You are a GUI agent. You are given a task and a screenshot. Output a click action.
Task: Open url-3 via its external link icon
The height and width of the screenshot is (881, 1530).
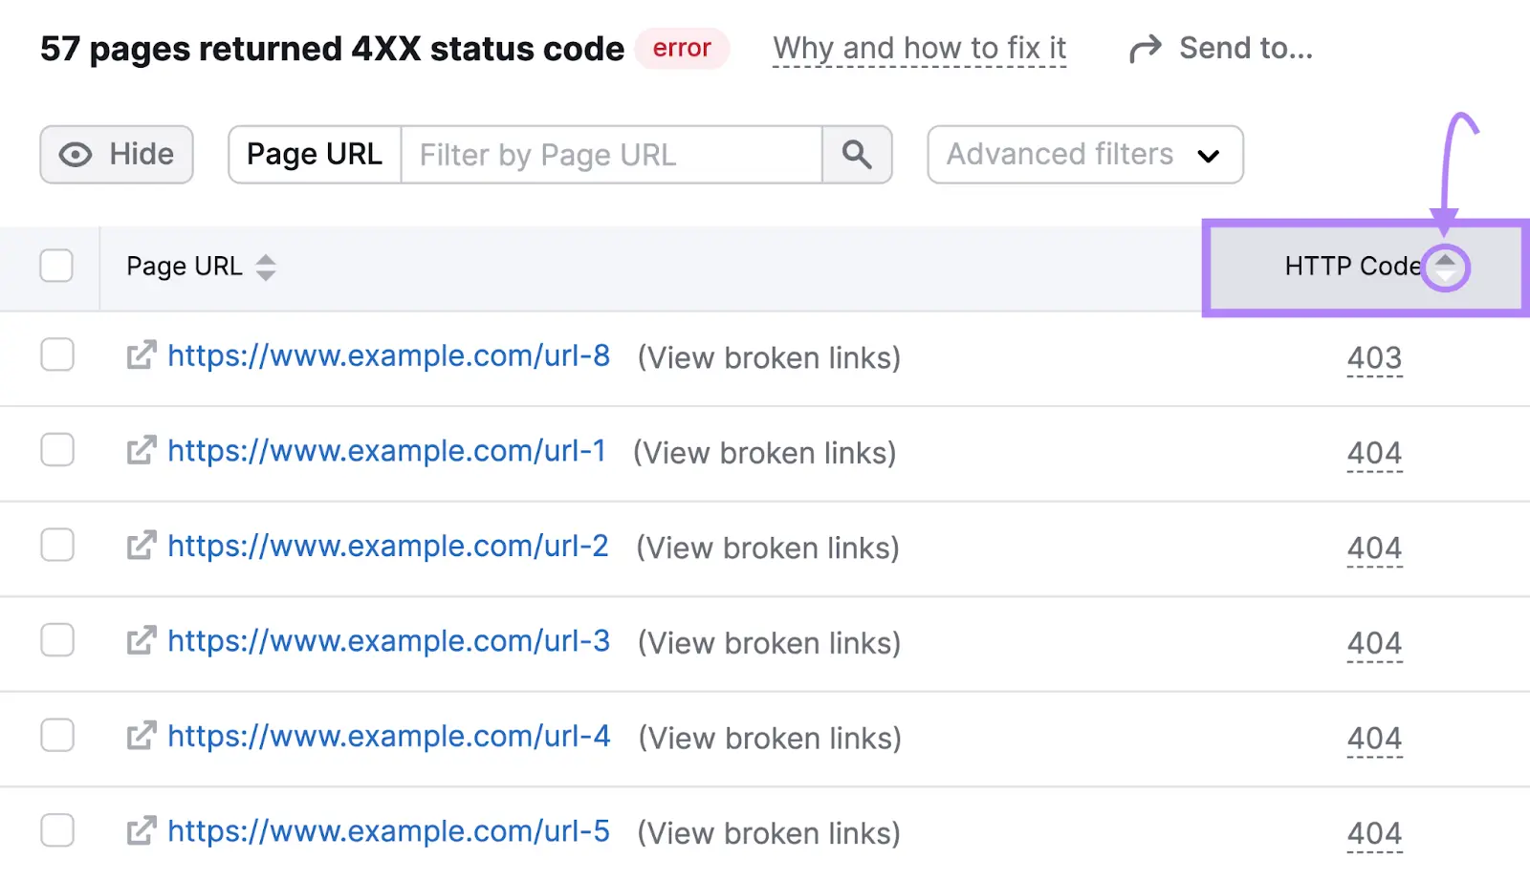coord(140,640)
